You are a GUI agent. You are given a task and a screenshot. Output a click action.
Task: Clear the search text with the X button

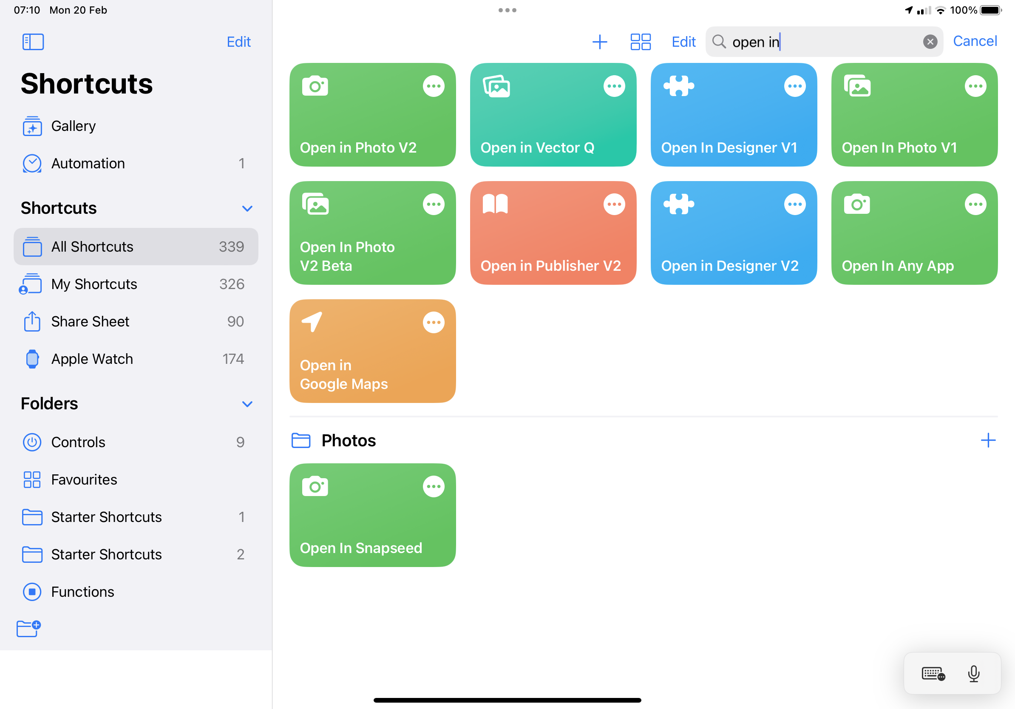[930, 42]
